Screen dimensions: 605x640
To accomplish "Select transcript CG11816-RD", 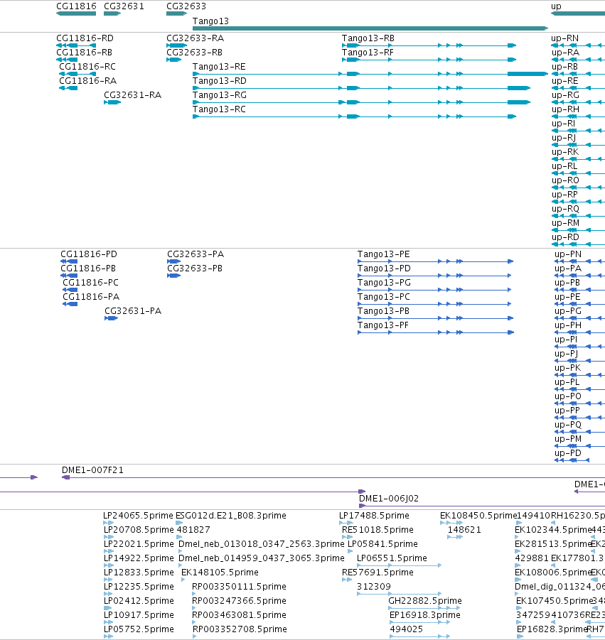I will [x=85, y=38].
